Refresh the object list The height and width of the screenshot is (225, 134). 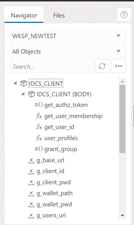coord(102,66)
